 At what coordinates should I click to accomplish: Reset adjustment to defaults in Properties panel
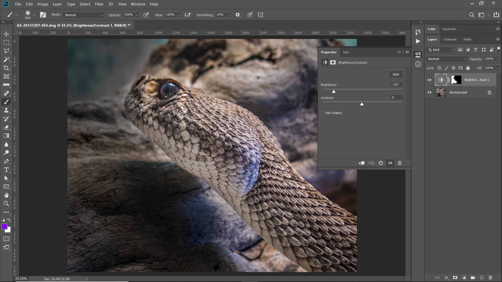coord(381,163)
